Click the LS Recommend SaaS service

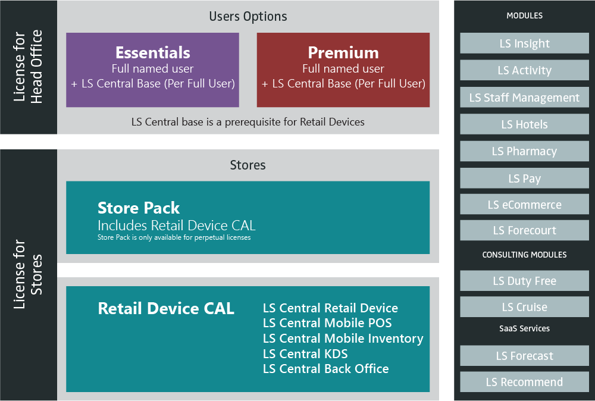pyautogui.click(x=524, y=382)
